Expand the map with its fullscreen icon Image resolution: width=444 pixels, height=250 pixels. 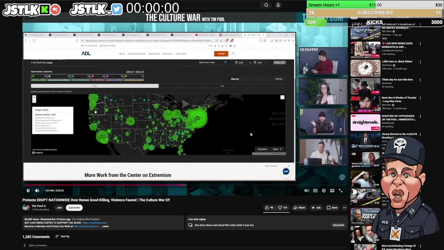pyautogui.click(x=282, y=98)
